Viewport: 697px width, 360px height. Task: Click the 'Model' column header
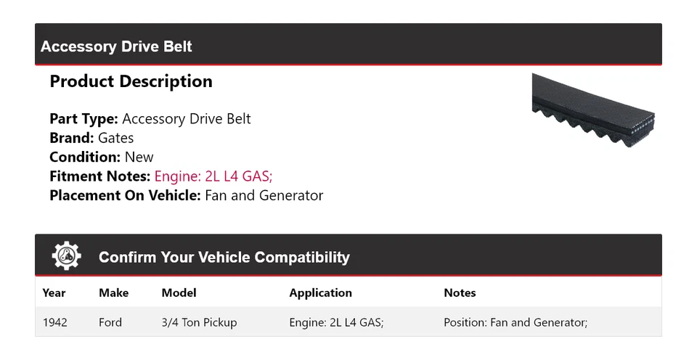point(179,293)
